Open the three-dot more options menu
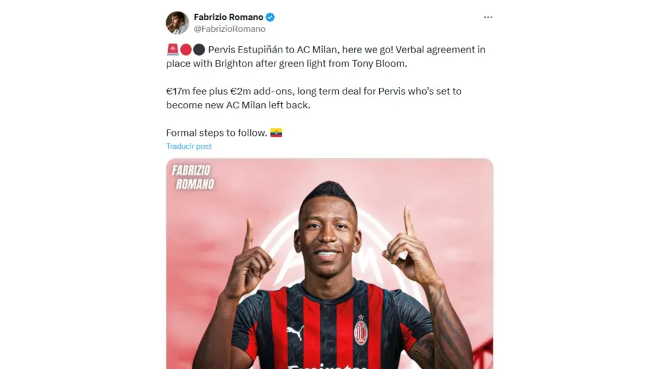This screenshot has width=657, height=369. pyautogui.click(x=488, y=17)
